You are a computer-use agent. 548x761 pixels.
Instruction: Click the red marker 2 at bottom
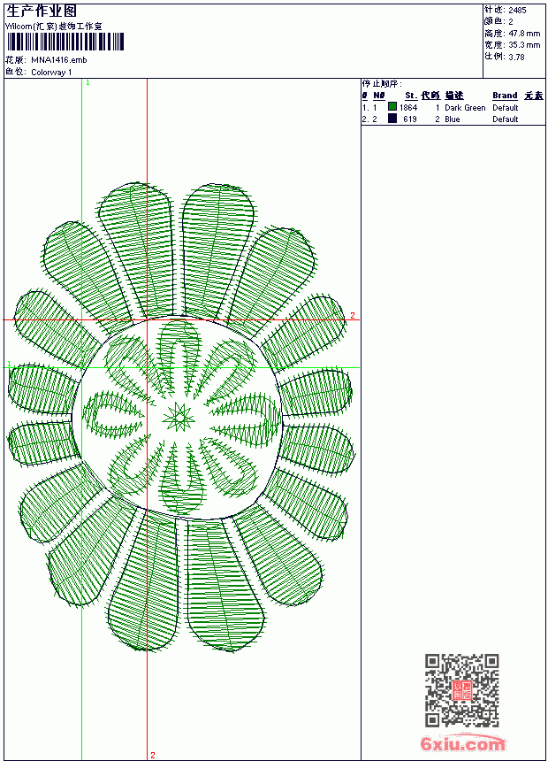click(x=153, y=755)
